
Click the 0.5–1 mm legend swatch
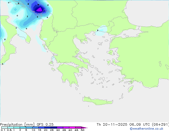click(11, 128)
